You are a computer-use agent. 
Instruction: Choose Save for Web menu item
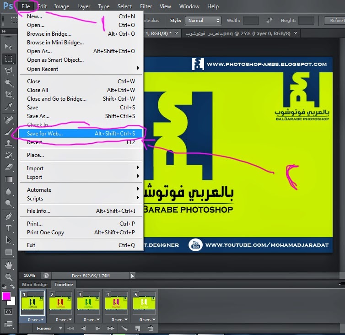(x=81, y=133)
